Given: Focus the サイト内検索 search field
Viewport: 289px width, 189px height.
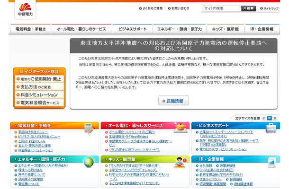Looking at the screenshot, I should click(222, 9).
